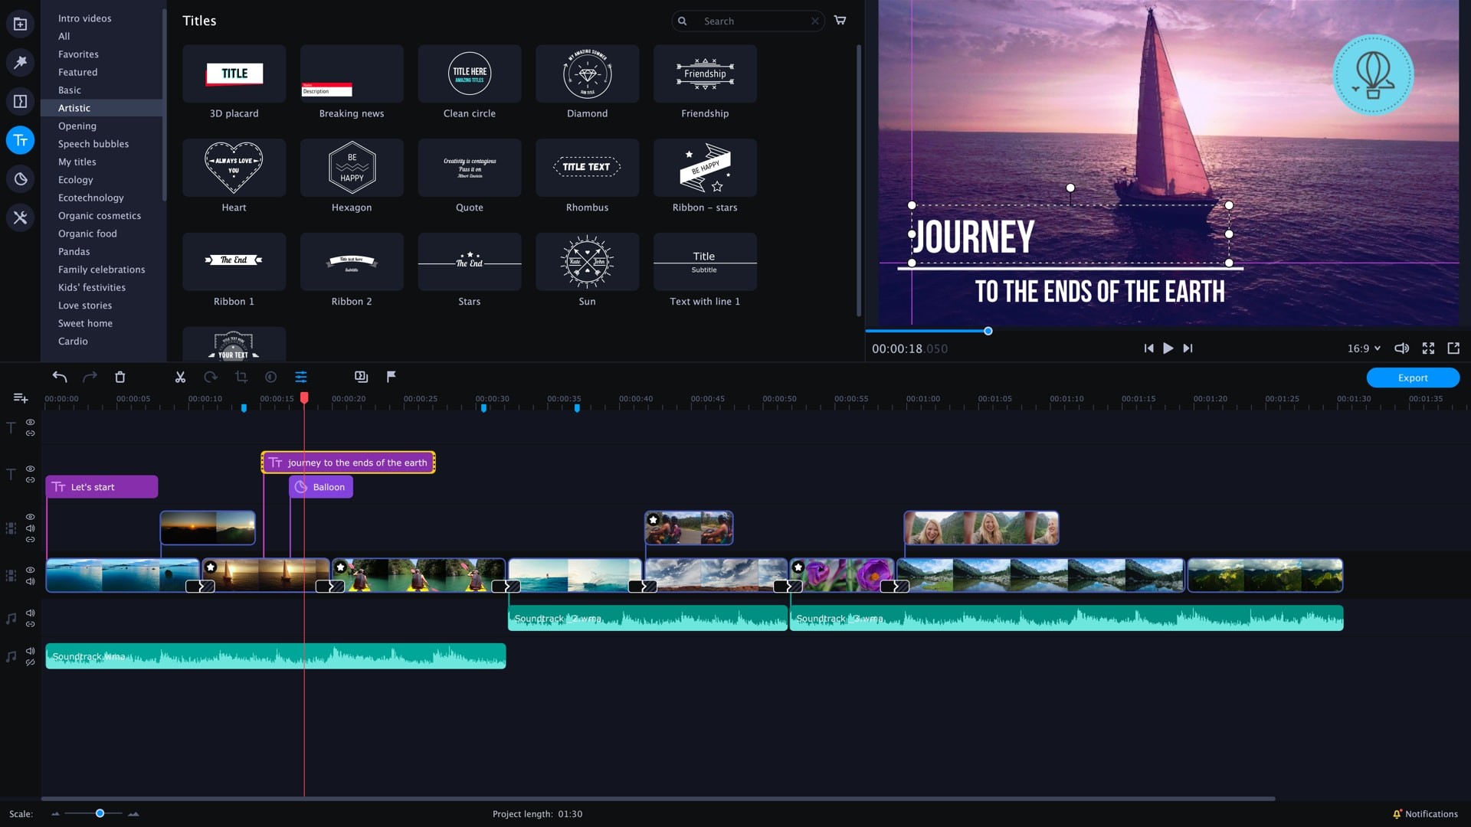Click the 'journey to the ends of the earth' title clip
Screen dimensions: 1471x827
pyautogui.click(x=349, y=462)
